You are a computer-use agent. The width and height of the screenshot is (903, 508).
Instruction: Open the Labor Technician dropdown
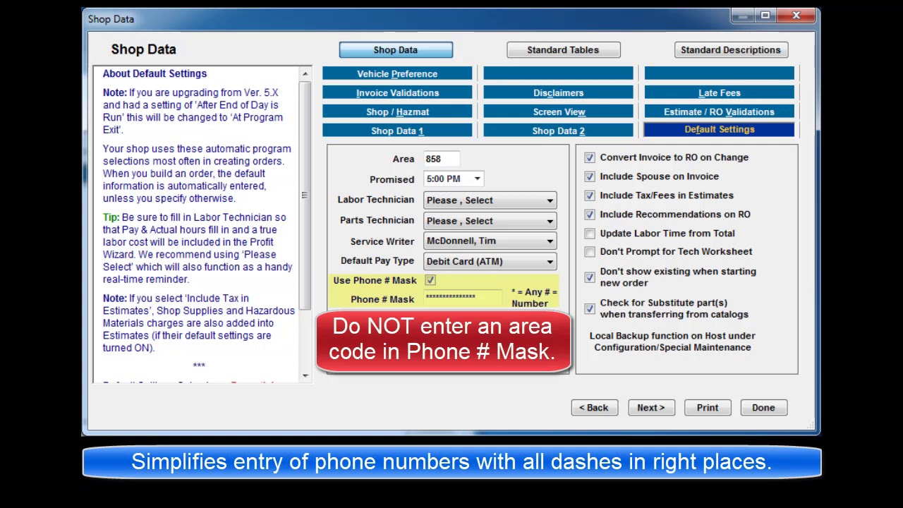click(550, 200)
